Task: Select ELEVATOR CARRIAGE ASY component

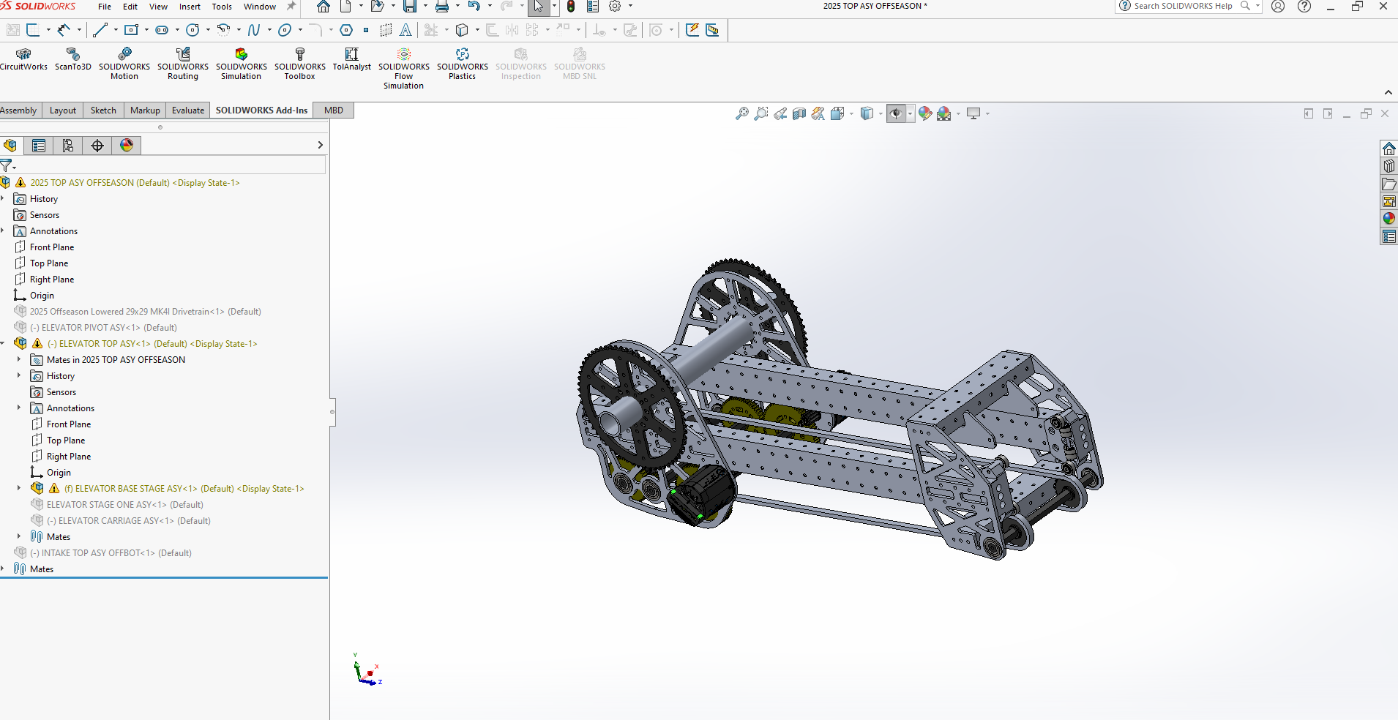Action: pos(127,520)
